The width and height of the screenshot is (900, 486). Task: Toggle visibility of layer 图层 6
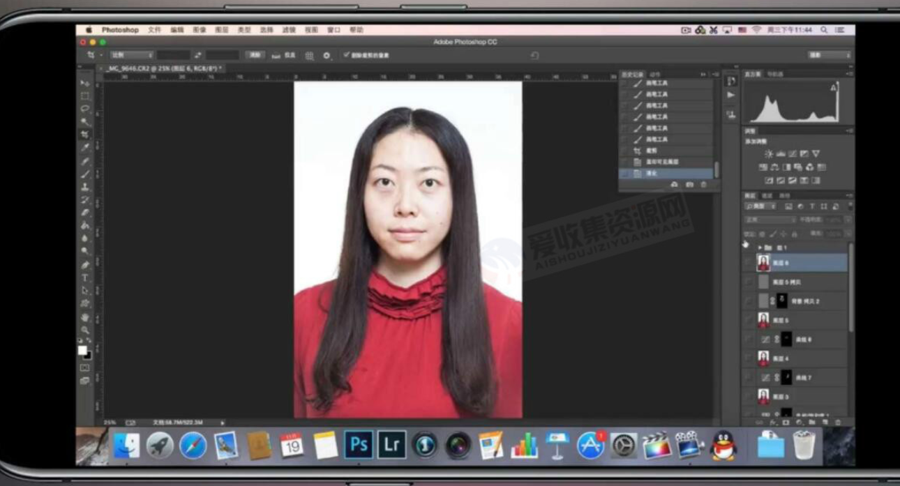[x=749, y=262]
